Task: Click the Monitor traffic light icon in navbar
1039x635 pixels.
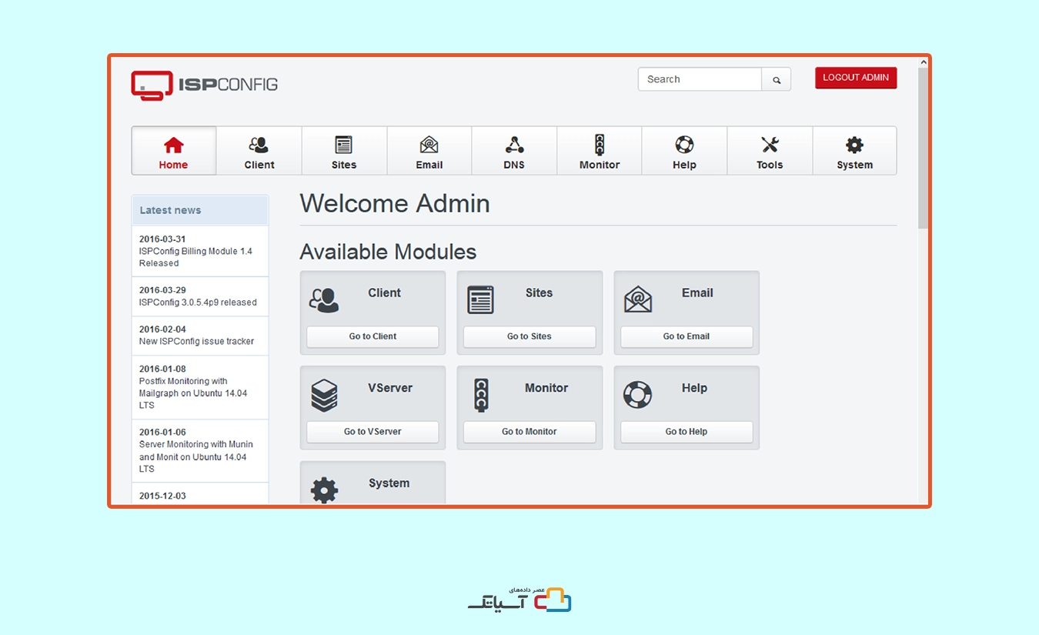Action: point(600,145)
